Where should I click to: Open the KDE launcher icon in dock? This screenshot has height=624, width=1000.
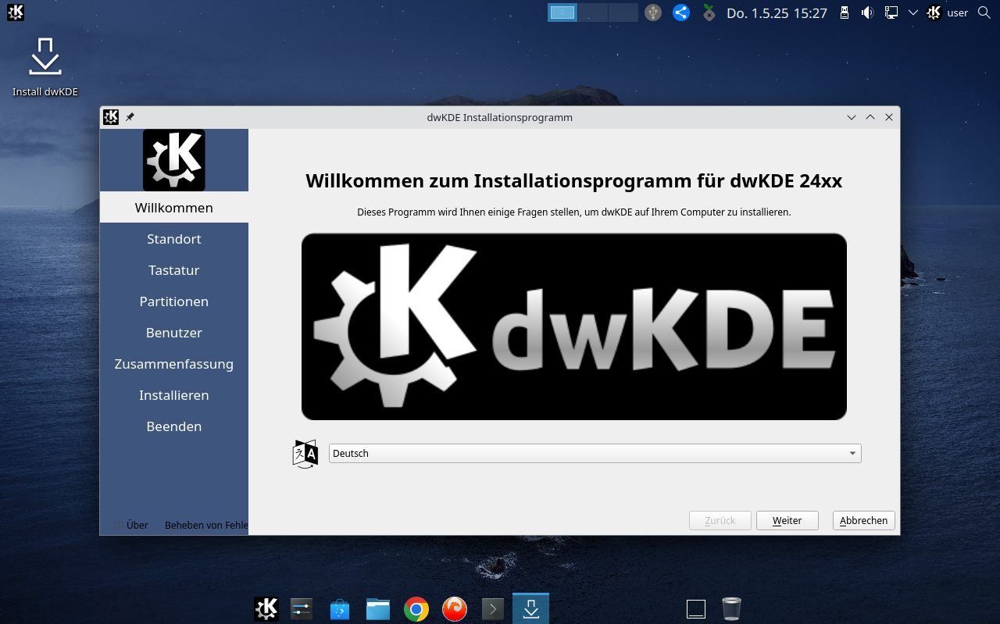coord(266,608)
